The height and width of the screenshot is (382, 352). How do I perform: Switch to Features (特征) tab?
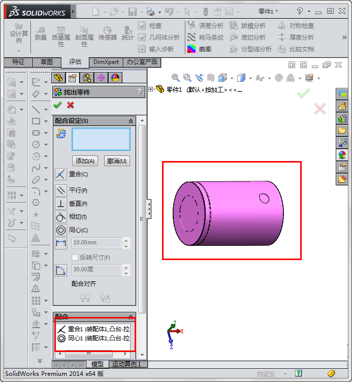click(18, 62)
